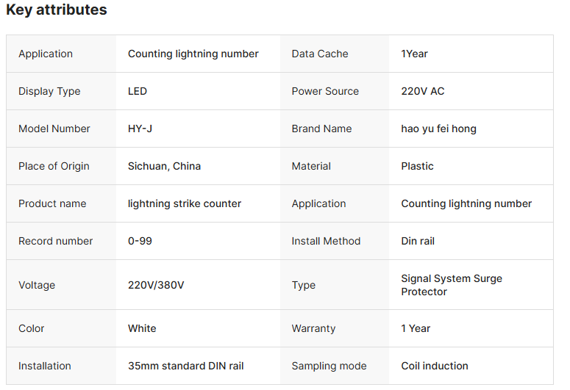The image size is (570, 390).
Task: Click the "Sampling mode" label cell
Action: point(329,366)
